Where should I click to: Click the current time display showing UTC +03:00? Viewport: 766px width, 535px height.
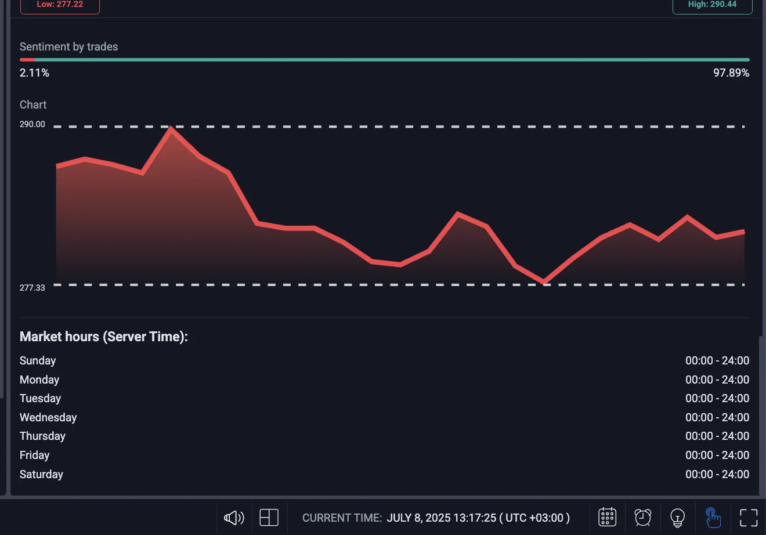(x=435, y=517)
